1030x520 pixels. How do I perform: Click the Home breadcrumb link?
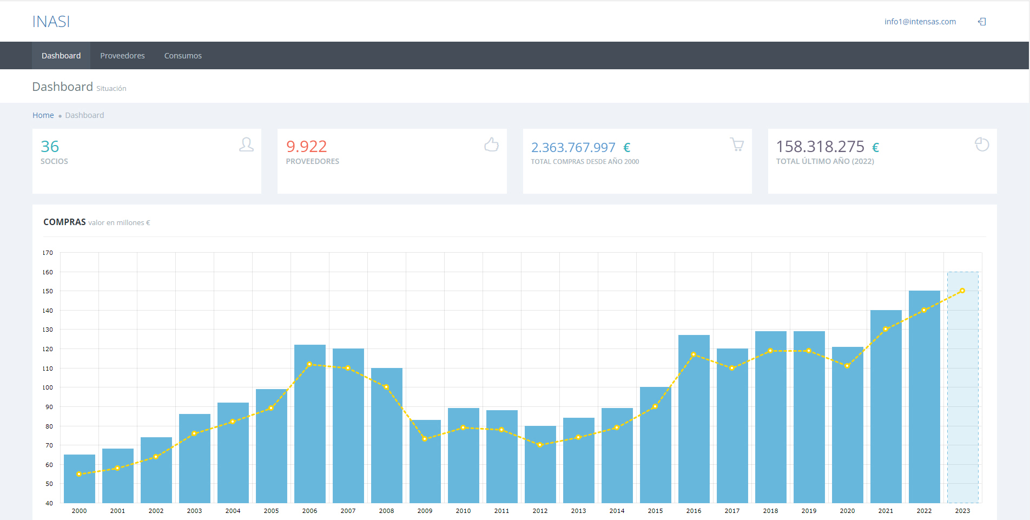(x=43, y=115)
